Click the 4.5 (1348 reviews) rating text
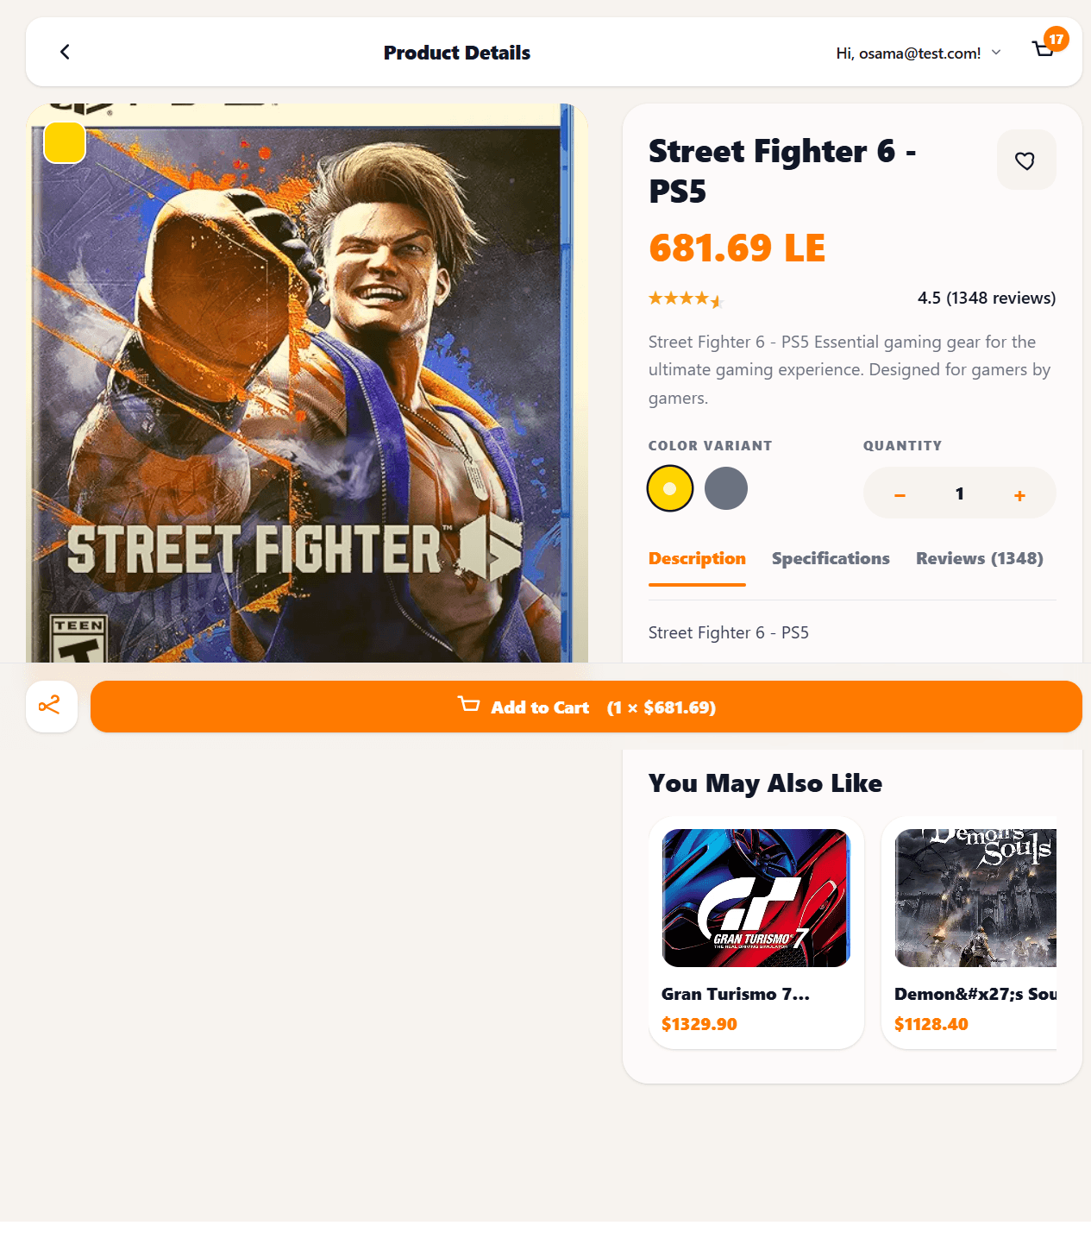This screenshot has height=1238, width=1091. [986, 298]
